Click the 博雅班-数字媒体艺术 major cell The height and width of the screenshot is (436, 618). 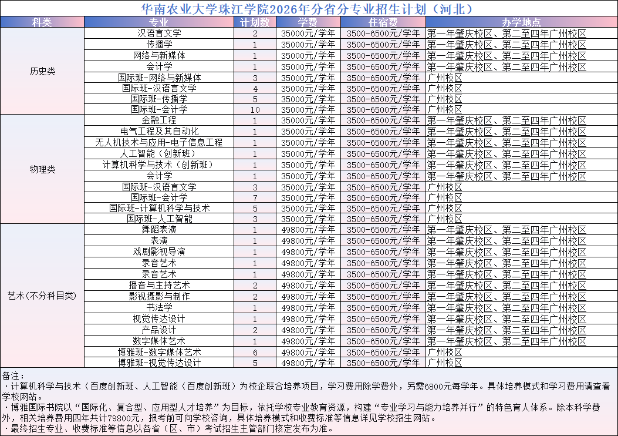pyautogui.click(x=159, y=352)
